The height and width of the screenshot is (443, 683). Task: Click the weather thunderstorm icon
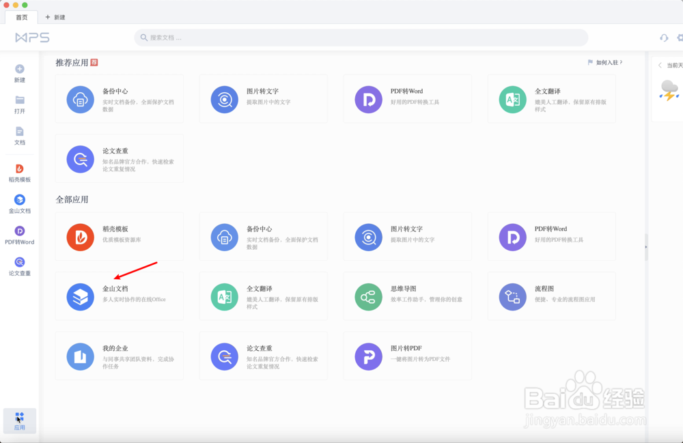(669, 91)
